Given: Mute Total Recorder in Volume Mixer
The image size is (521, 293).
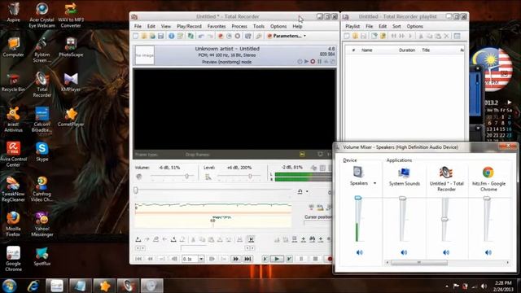Looking at the screenshot, I should 446,252.
